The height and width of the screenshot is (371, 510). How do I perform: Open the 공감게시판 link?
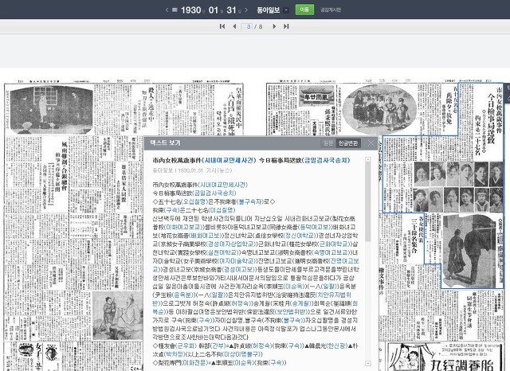point(331,10)
